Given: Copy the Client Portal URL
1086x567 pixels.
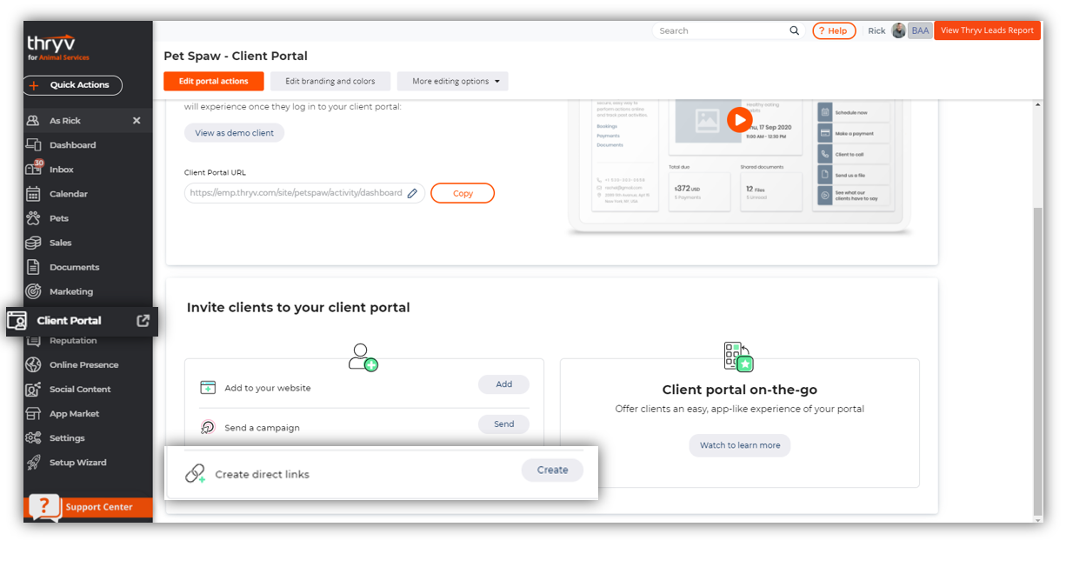Looking at the screenshot, I should coord(463,193).
